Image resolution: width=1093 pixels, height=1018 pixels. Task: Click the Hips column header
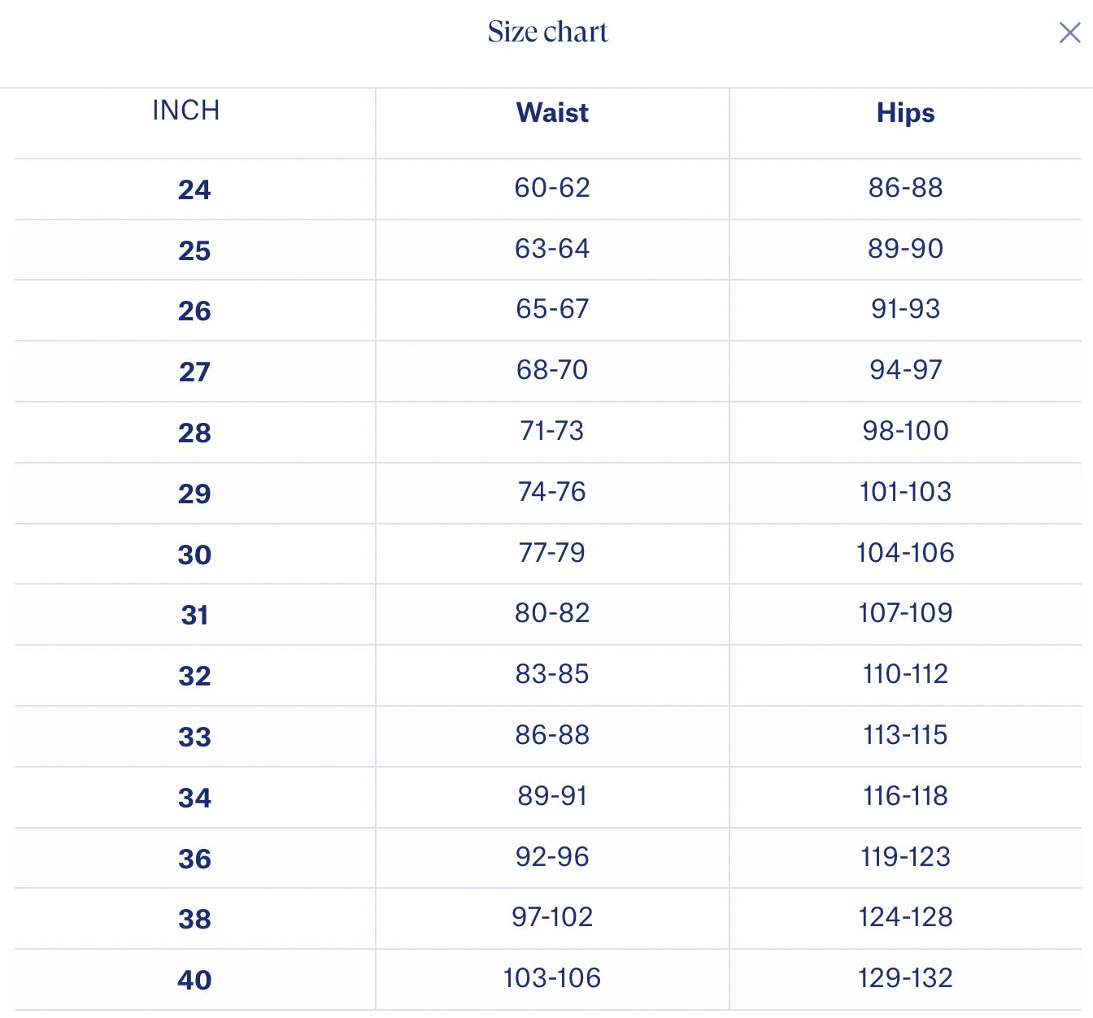[x=905, y=113]
